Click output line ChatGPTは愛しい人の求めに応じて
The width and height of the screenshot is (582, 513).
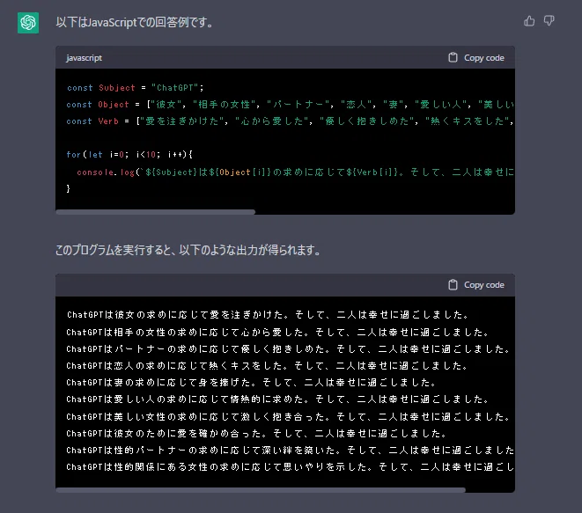(278, 399)
